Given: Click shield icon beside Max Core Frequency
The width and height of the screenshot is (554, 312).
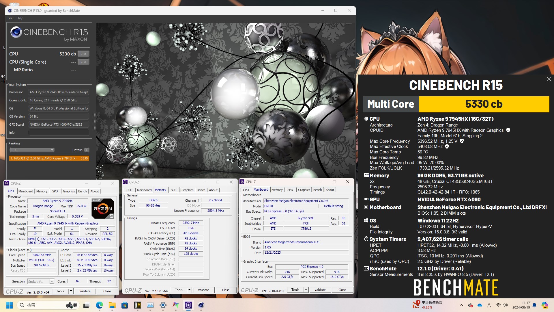Looking at the screenshot, I should pos(462,141).
